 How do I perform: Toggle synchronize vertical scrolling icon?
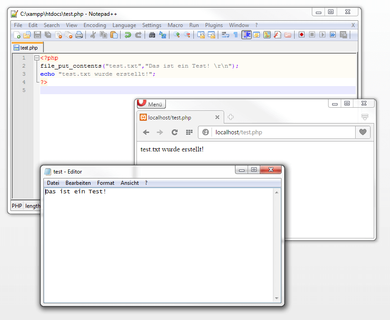coord(201,35)
